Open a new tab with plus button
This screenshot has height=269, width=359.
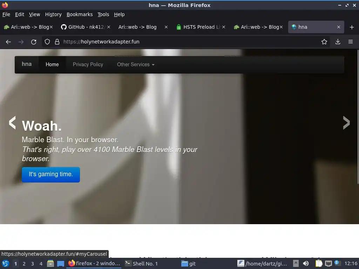[352, 27]
